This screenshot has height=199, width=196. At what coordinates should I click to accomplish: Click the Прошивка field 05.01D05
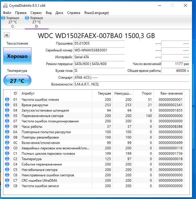coord(99,43)
